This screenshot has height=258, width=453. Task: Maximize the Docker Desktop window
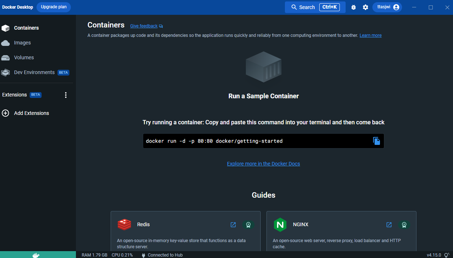point(431,7)
